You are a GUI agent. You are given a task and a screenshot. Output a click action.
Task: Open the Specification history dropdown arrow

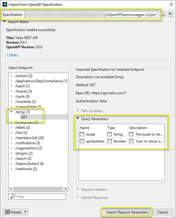pos(170,14)
